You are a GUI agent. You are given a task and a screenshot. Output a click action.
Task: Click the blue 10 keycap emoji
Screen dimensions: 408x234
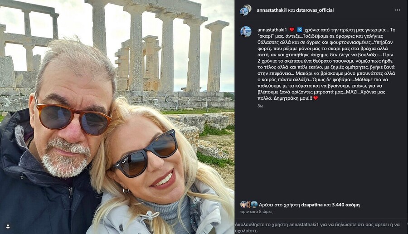coord(300,30)
